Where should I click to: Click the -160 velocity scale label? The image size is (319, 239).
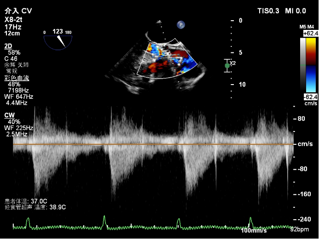coord(304,194)
